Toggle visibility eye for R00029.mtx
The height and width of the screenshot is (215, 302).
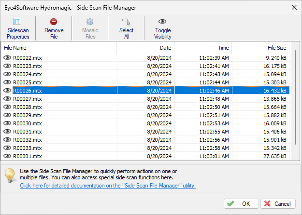click(7, 115)
